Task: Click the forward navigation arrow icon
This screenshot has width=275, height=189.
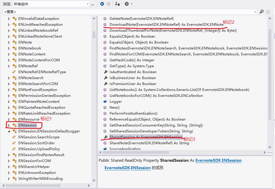Action: click(109, 4)
